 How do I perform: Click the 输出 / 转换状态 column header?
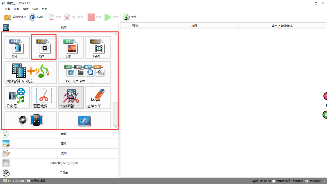[x=282, y=26]
